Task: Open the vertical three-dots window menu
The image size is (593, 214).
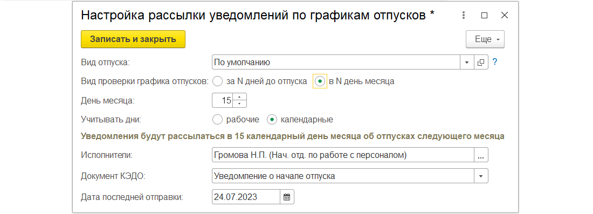Action: (x=464, y=16)
